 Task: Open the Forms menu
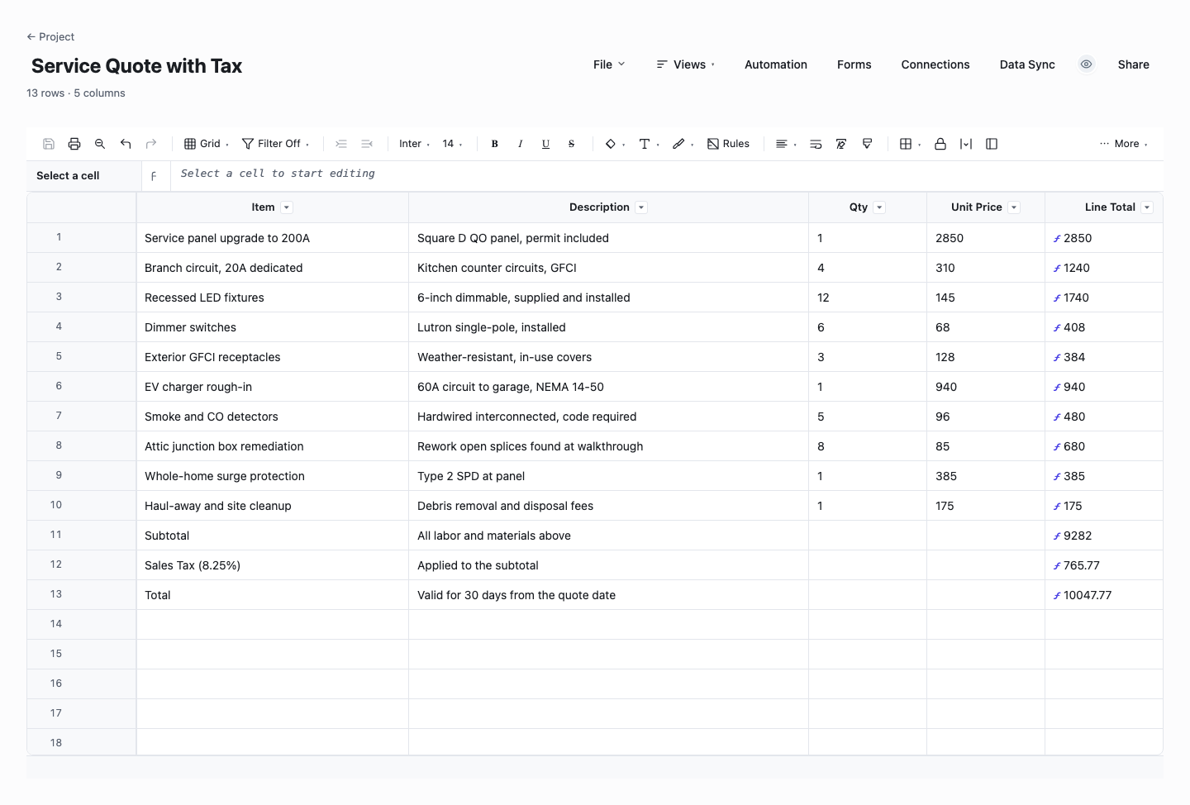(x=854, y=64)
